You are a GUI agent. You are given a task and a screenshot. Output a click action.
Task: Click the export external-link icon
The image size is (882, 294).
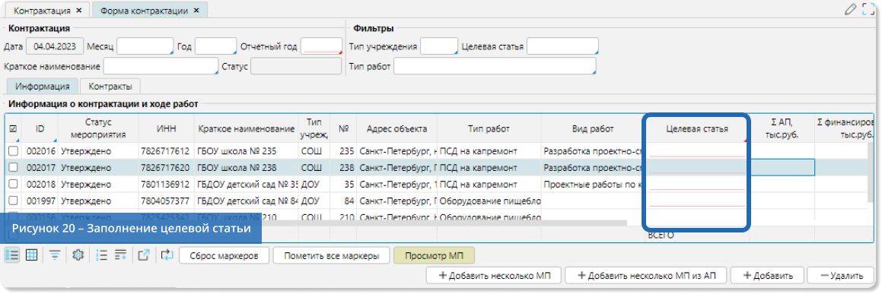click(x=143, y=255)
